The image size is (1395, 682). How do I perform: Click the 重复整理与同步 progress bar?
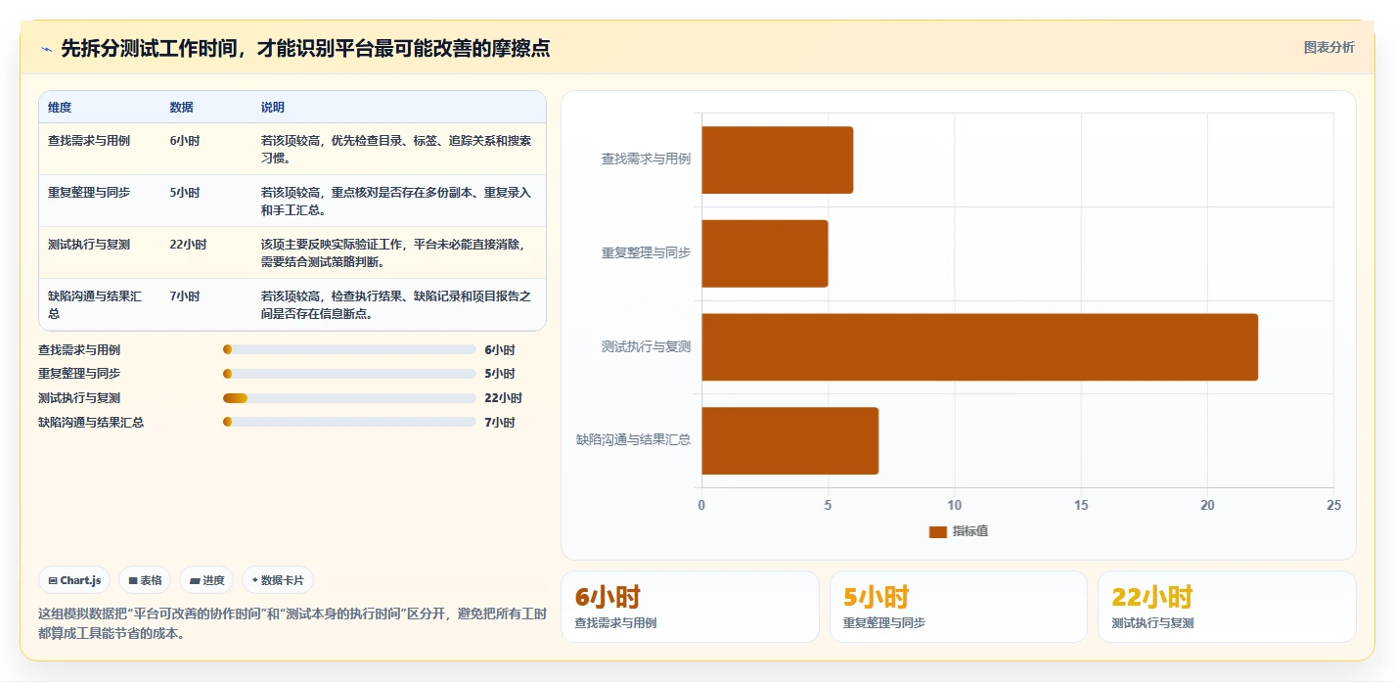pos(349,374)
